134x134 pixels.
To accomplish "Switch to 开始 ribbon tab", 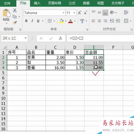I will coord(23,3).
